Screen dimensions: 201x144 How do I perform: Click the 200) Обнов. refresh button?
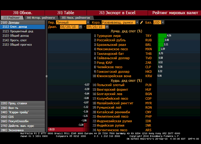[x=23, y=13]
